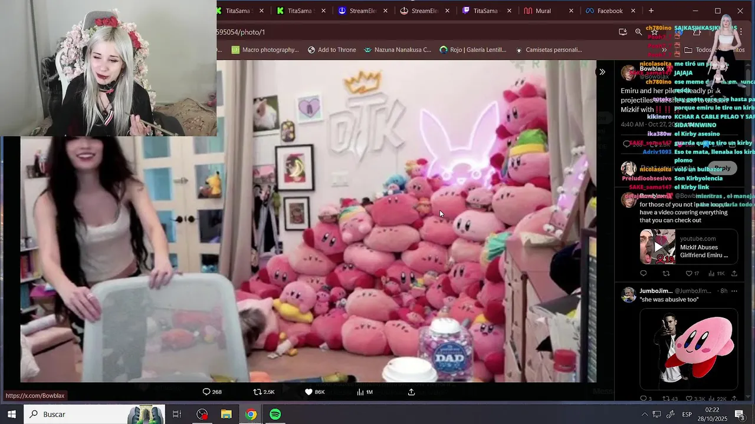Viewport: 755px width, 424px height.
Task: Open the ESP language indicator
Action: point(687,415)
